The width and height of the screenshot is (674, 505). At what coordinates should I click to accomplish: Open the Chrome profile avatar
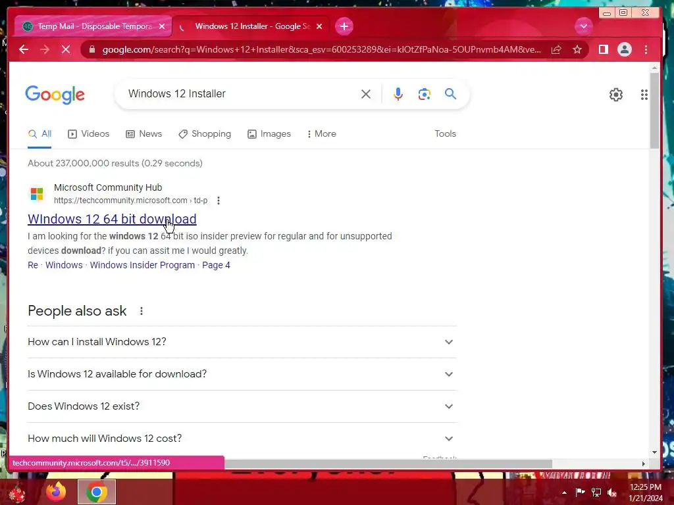[x=625, y=49]
